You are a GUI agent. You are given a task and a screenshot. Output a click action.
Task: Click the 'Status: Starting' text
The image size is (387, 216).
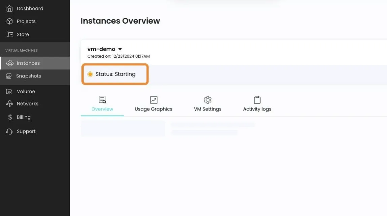[x=115, y=74]
